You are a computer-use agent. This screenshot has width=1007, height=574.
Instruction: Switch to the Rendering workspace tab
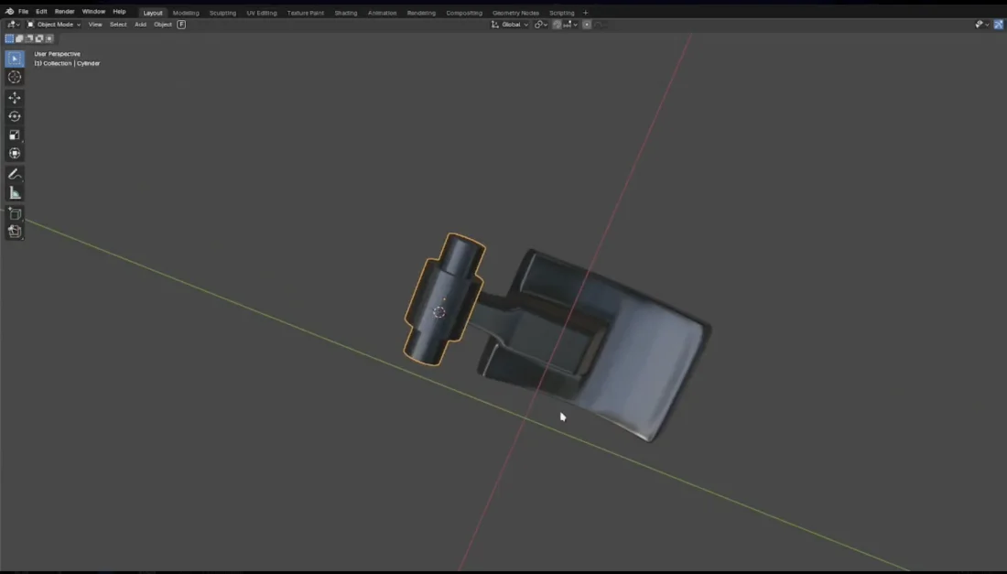421,13
